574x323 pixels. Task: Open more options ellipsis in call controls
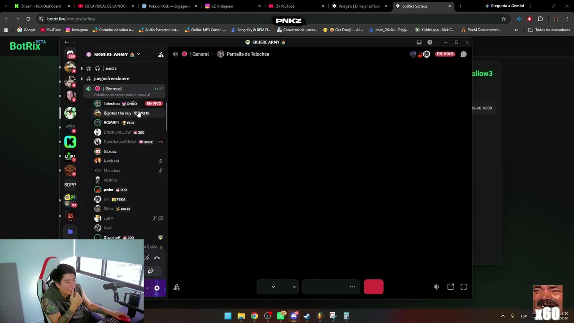click(x=352, y=287)
